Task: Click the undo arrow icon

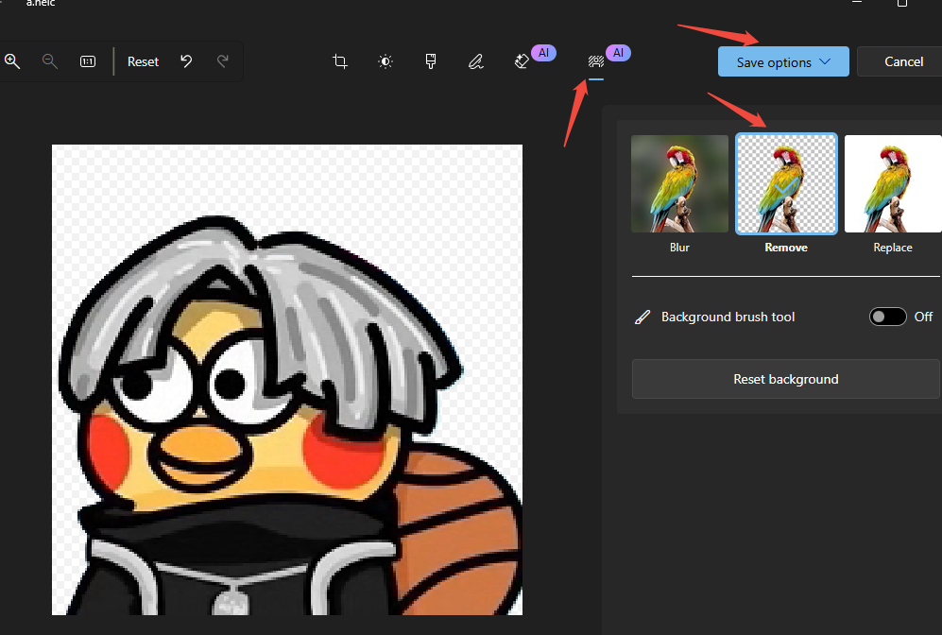Action: (x=186, y=61)
